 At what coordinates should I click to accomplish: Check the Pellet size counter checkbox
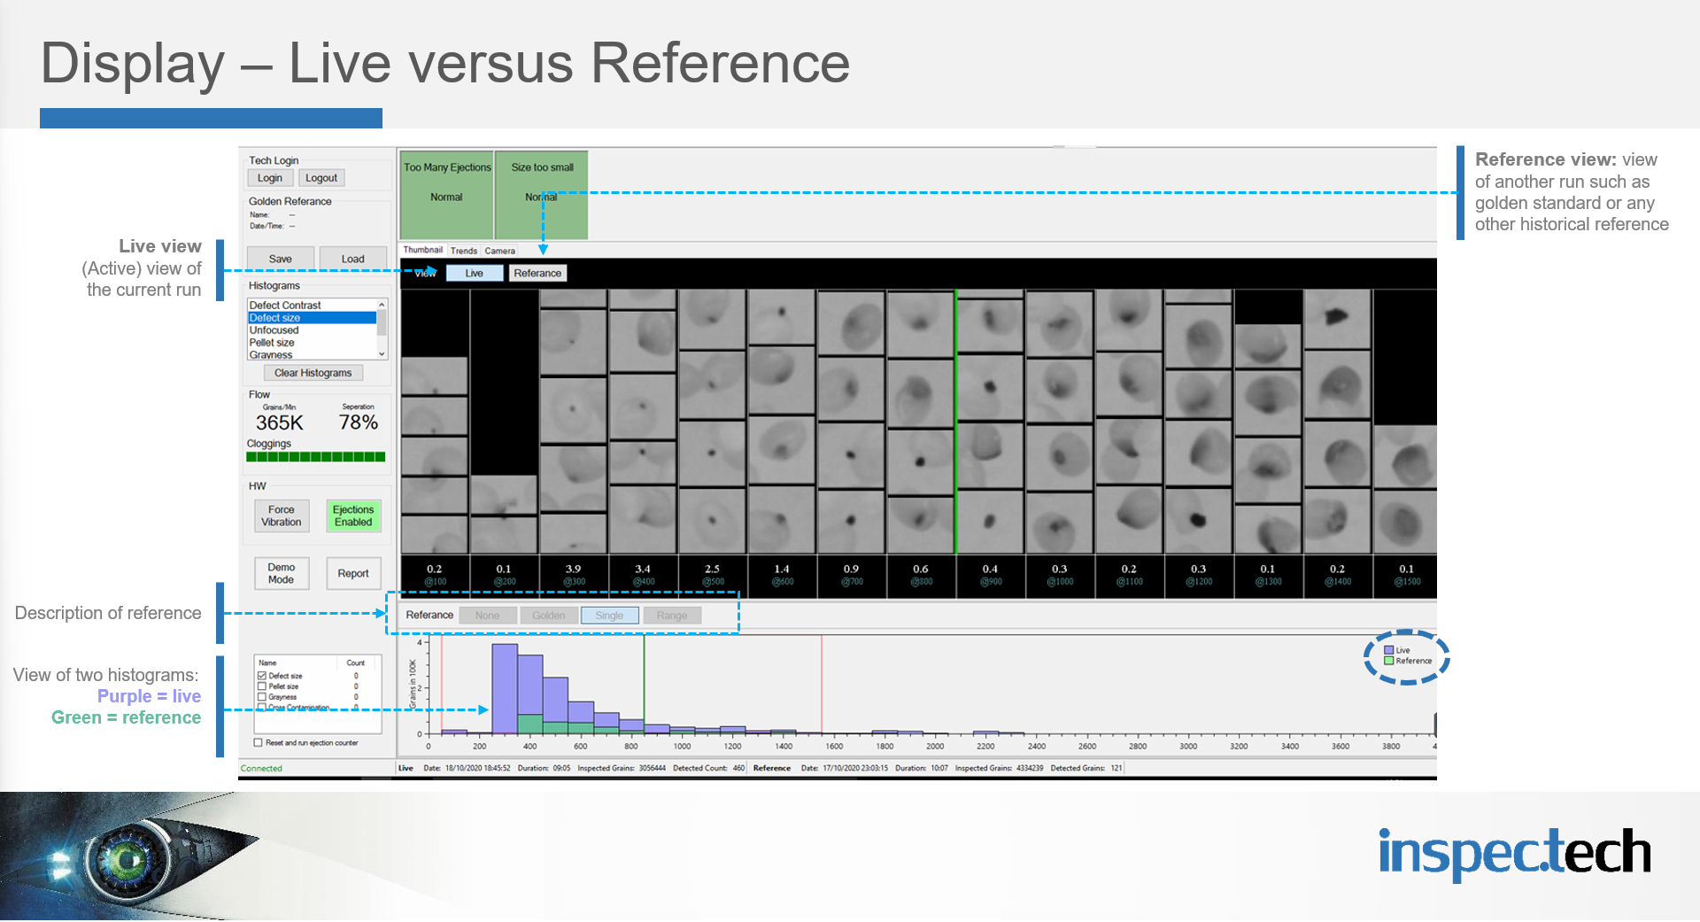tap(262, 686)
